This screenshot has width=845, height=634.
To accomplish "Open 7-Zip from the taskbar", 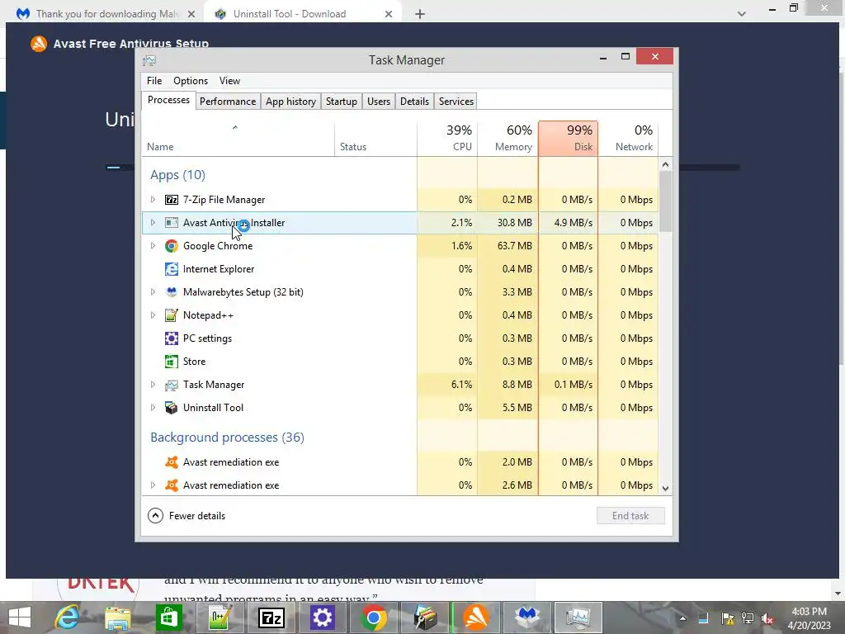I will [x=271, y=617].
